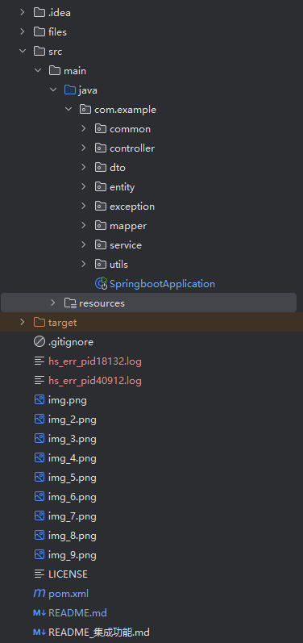Expand the resources folder chevron
The image size is (303, 643).
pyautogui.click(x=53, y=303)
